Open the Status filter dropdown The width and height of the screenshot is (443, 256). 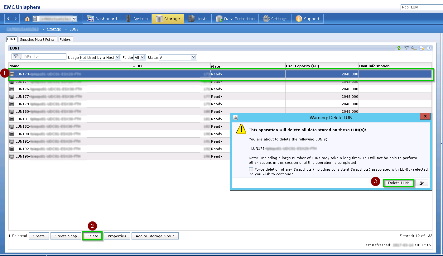point(193,57)
